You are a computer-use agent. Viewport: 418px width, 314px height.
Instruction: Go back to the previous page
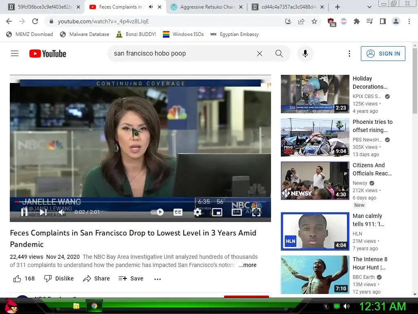click(x=9, y=21)
